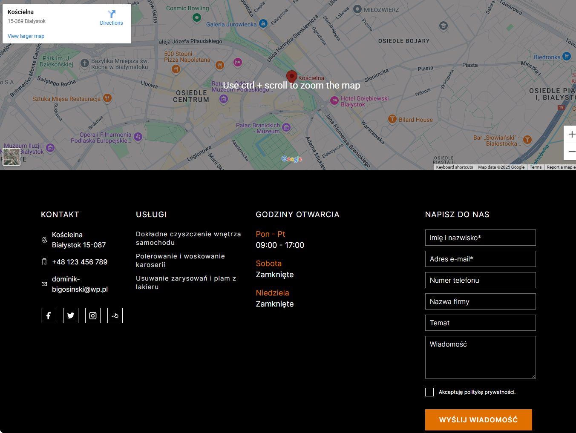Click the school marker near Osiedle Bojary
Viewport: 576px width, 433px height.
click(x=444, y=26)
